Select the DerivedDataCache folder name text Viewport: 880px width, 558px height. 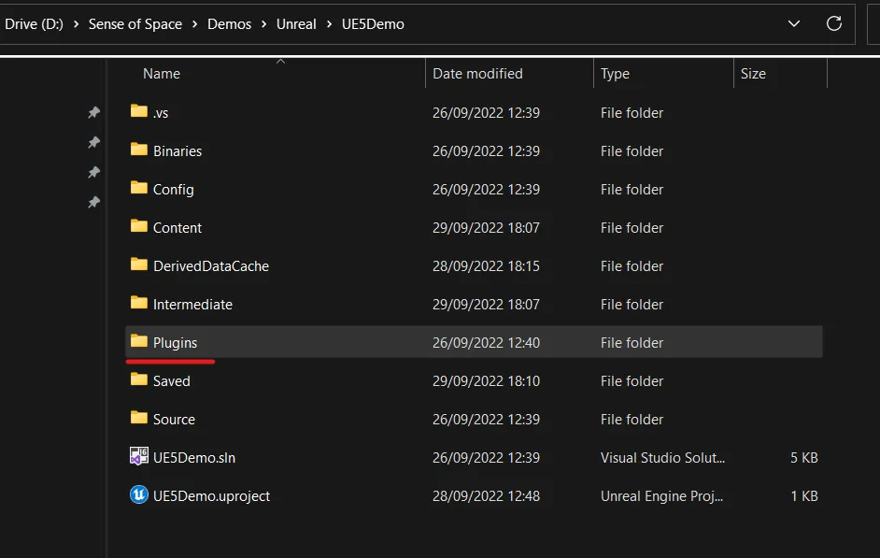click(211, 266)
